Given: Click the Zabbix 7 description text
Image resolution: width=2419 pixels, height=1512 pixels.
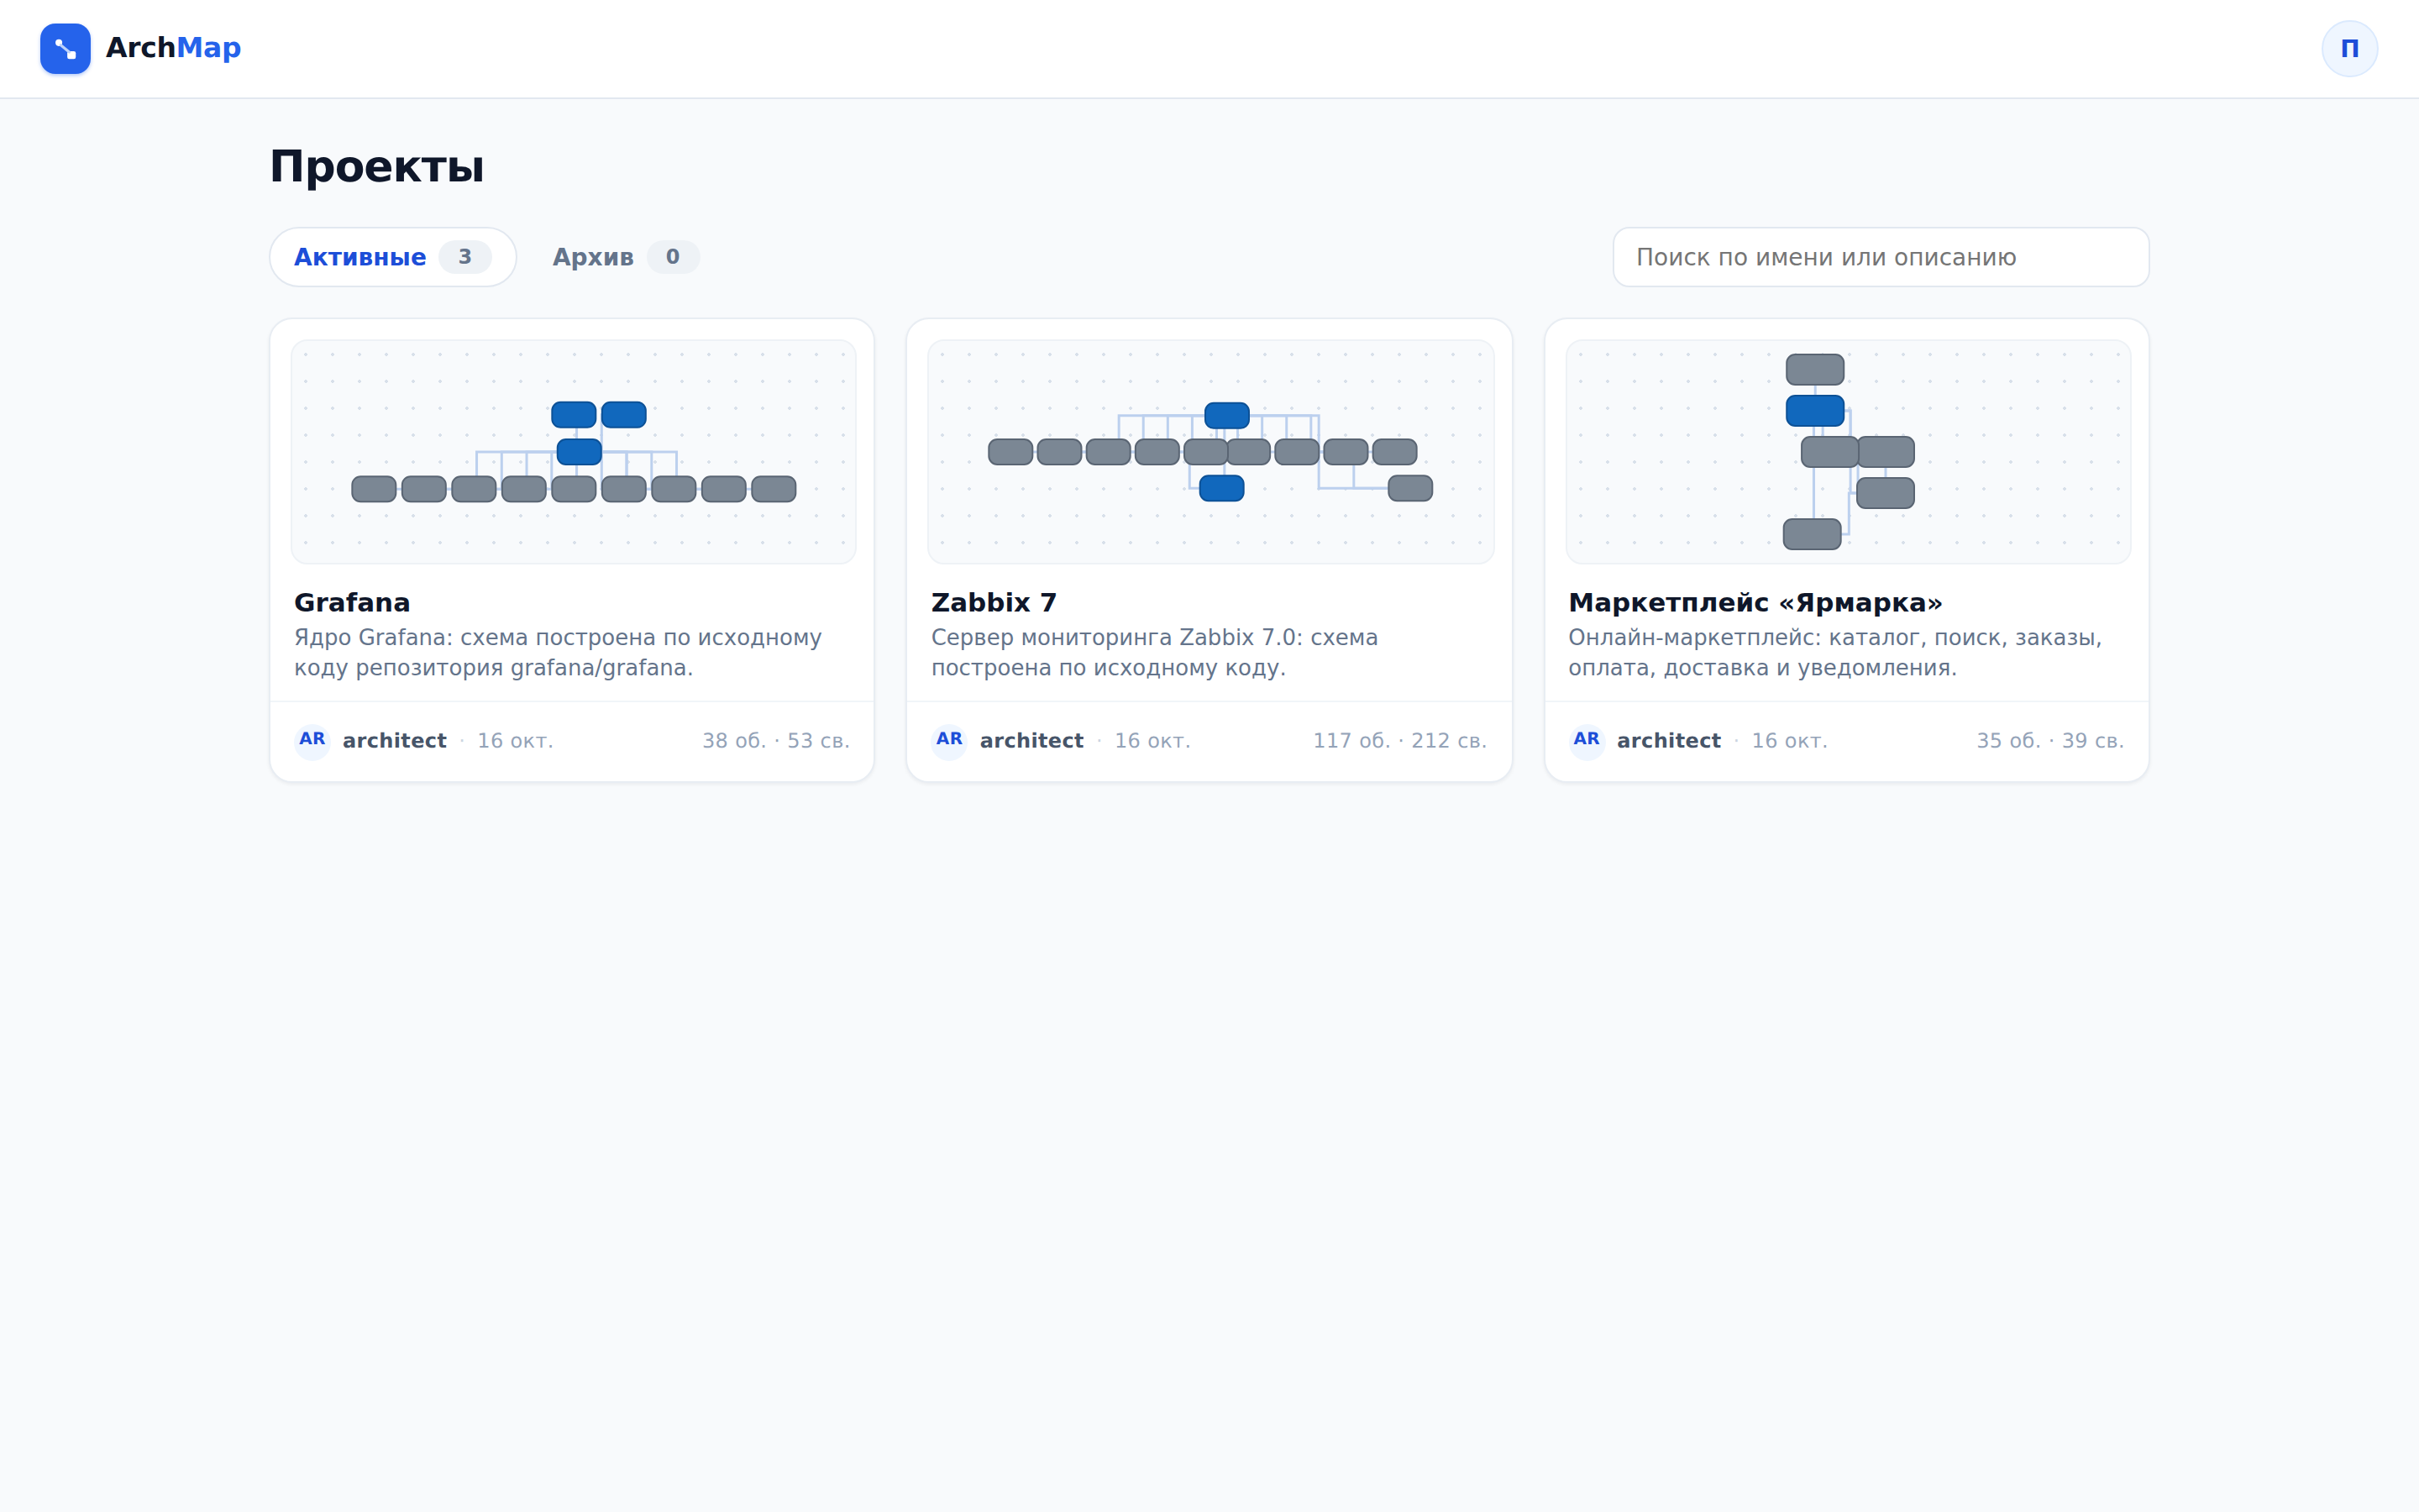Looking at the screenshot, I should (1155, 652).
